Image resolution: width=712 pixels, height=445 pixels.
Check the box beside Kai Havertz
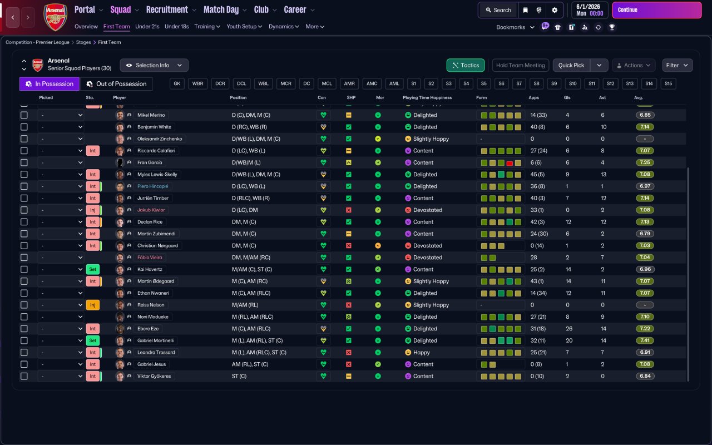[x=24, y=269]
